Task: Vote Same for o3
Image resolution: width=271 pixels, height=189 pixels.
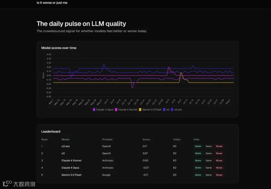Action: [209, 153]
